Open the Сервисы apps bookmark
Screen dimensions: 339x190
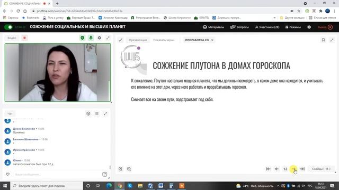[11, 17]
